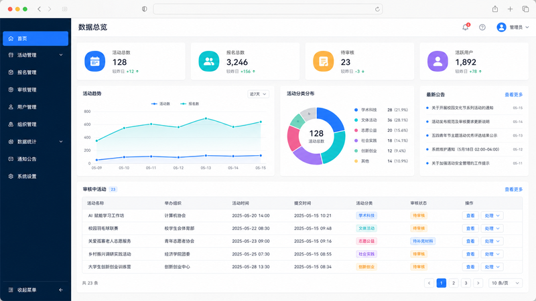
Task: Toggle the 报名数 legend in the trend chart
Action: click(190, 104)
